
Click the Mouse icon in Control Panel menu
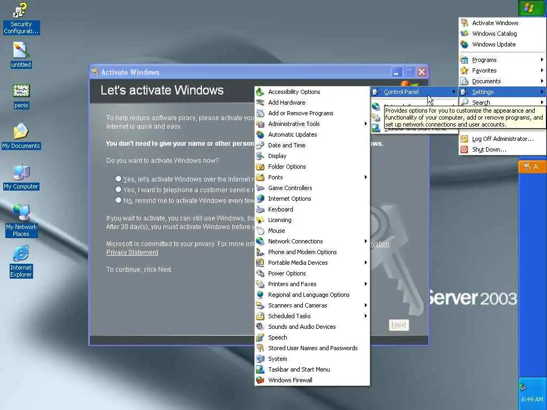tap(260, 231)
